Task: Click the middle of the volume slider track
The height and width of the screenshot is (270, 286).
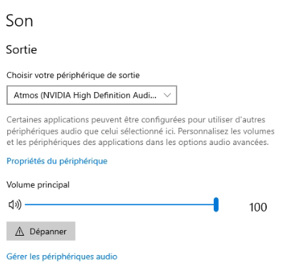Action: pos(120,204)
